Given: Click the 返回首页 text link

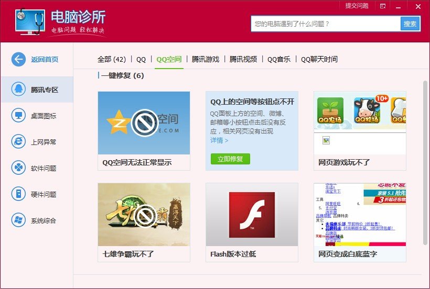Looking at the screenshot, I should tap(45, 59).
